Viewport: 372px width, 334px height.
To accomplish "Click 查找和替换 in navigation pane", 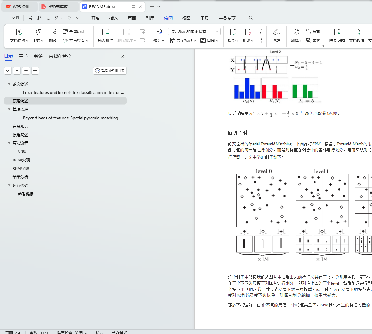I will pyautogui.click(x=60, y=56).
